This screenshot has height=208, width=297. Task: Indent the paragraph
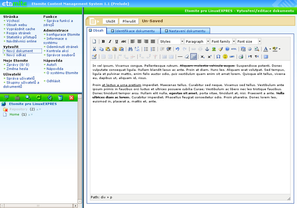pyautogui.click(x=169, y=49)
